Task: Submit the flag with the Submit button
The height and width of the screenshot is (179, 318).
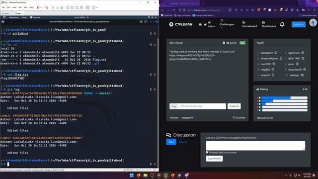Action: point(234,106)
